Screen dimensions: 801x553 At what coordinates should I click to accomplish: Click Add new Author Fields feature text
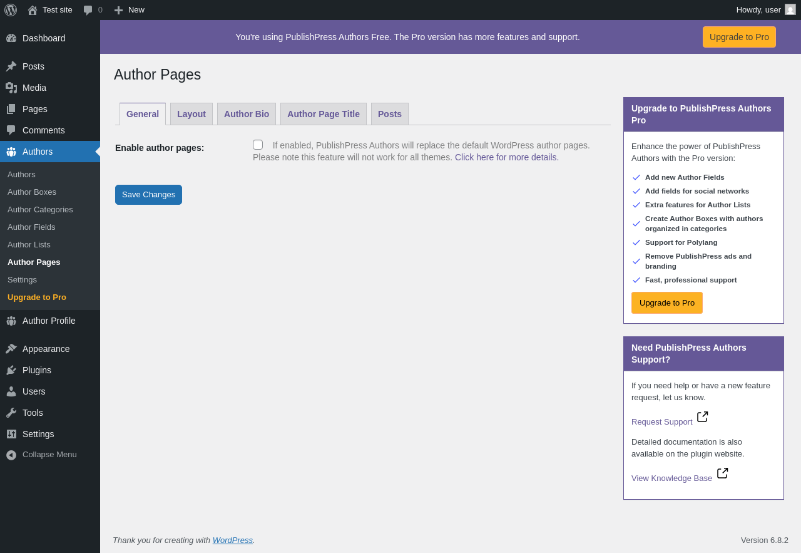pos(685,177)
